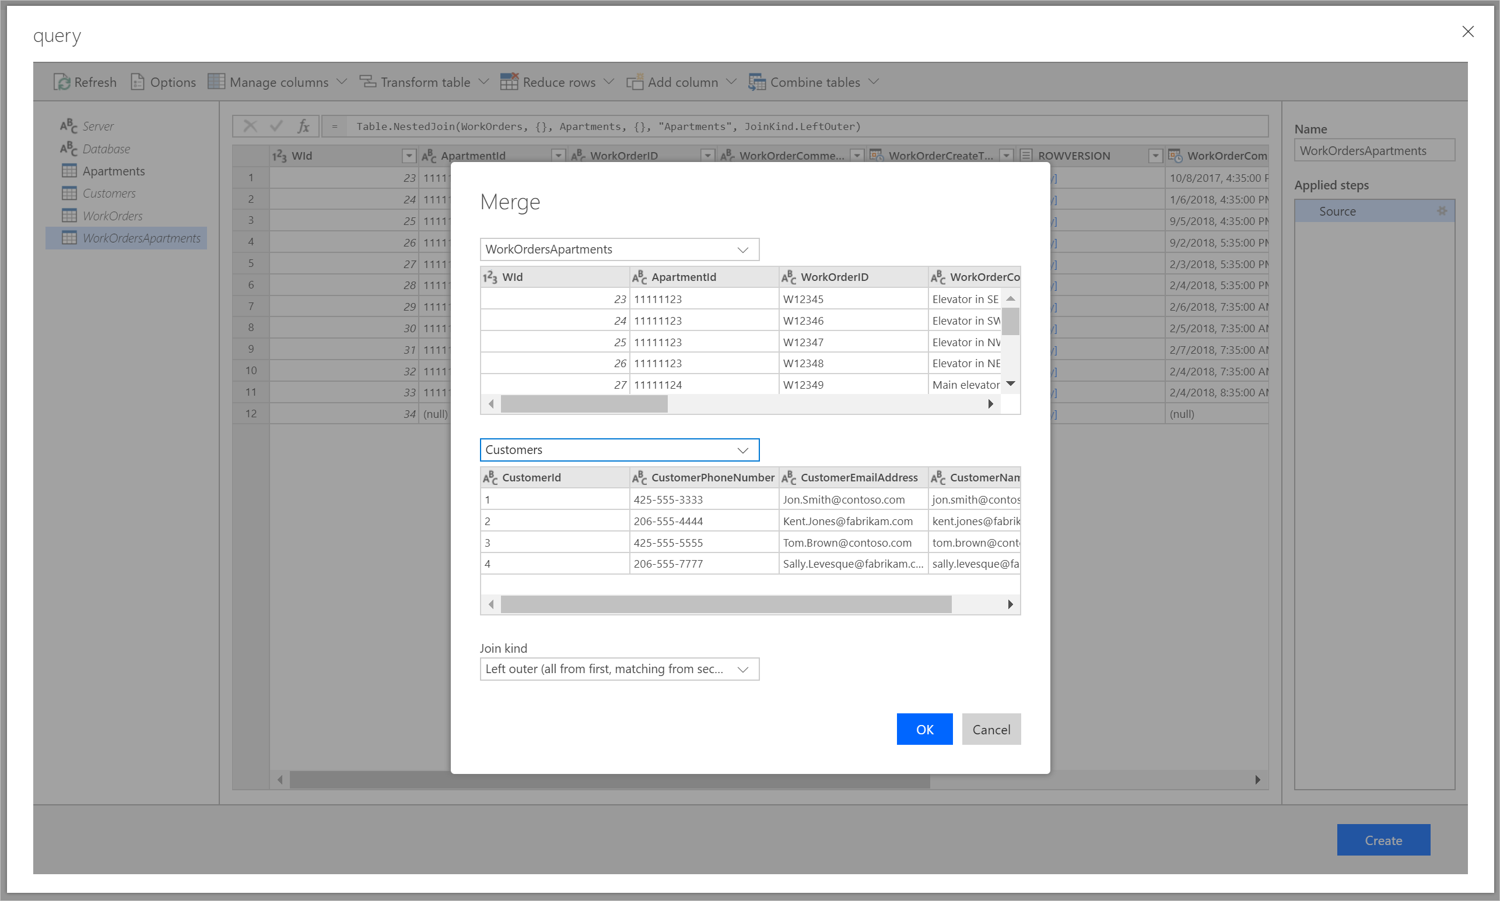This screenshot has width=1500, height=901.
Task: Click the Combine tables icon
Action: (x=756, y=82)
